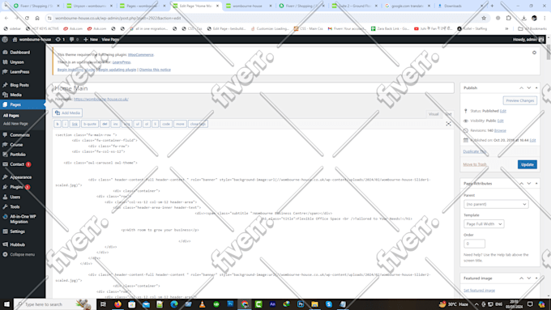Click the Update button

click(528, 164)
